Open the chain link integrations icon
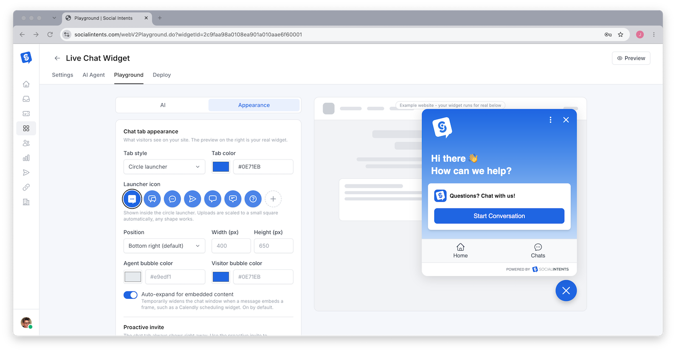Image resolution: width=676 pixels, height=352 pixels. pos(26,187)
